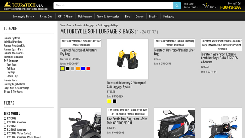Click the Panniers & Luggage breadcrumb
245x138 pixels.
85,25
